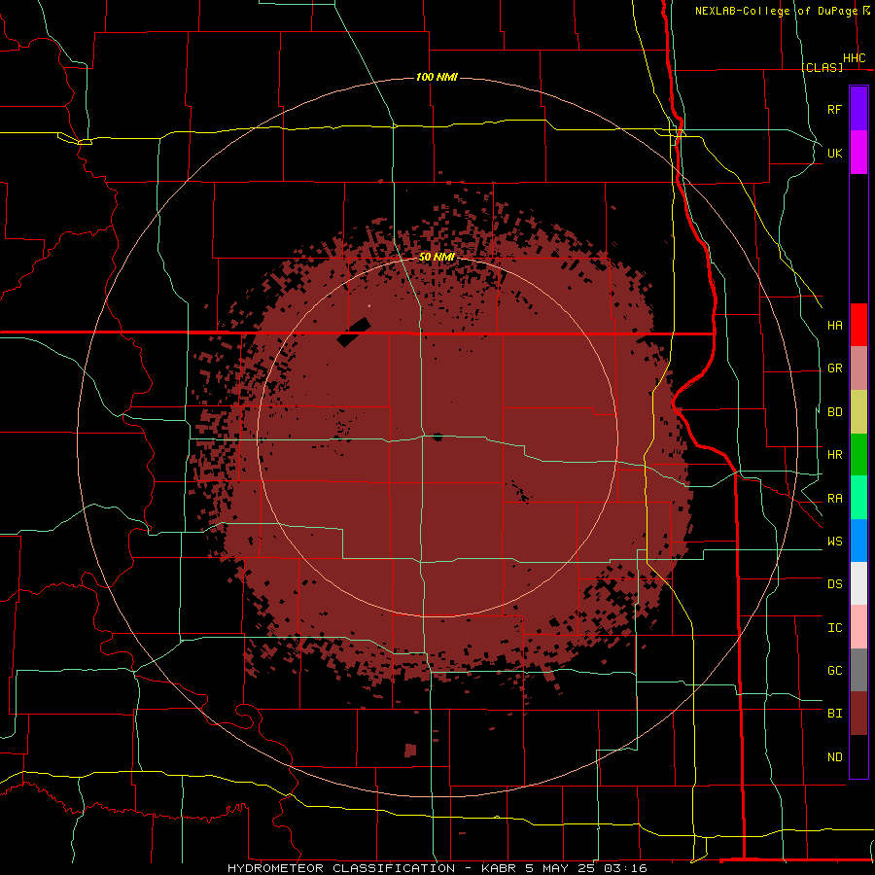Click the "BI" legend label
Viewport: 875px width, 875px height.
click(834, 714)
